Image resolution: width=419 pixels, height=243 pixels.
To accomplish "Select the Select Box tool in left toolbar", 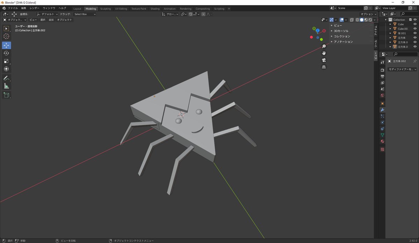I will point(6,29).
